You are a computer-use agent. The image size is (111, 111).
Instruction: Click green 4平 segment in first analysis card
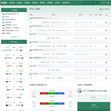click(x=52, y=93)
